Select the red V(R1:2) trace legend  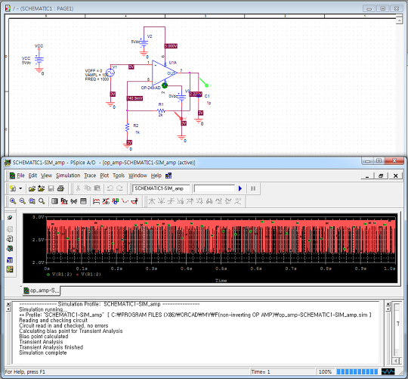[88, 275]
